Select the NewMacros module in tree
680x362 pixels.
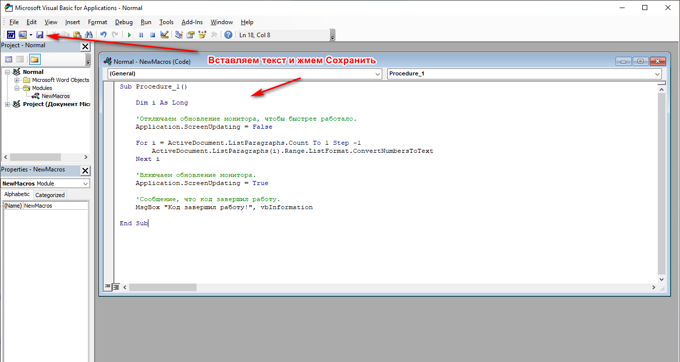coord(55,96)
